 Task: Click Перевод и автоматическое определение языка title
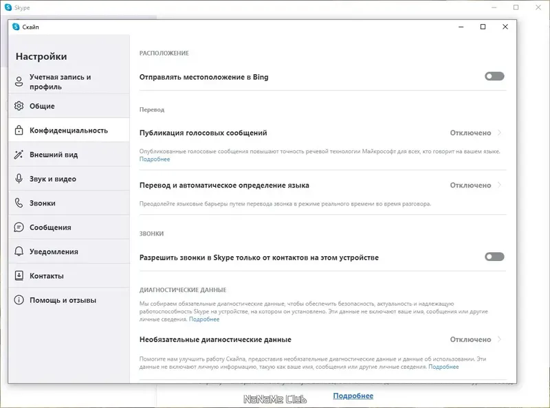pos(224,185)
